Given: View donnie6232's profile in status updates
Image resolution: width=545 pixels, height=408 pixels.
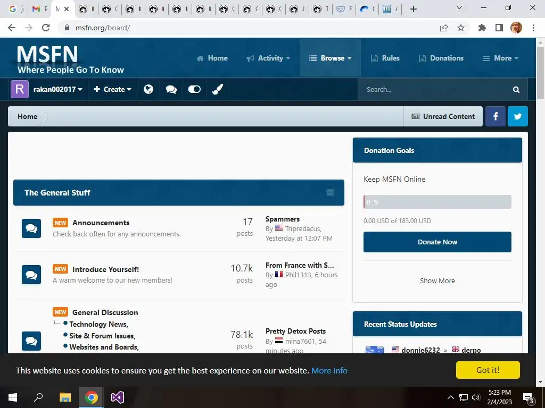Looking at the screenshot, I should click(420, 350).
